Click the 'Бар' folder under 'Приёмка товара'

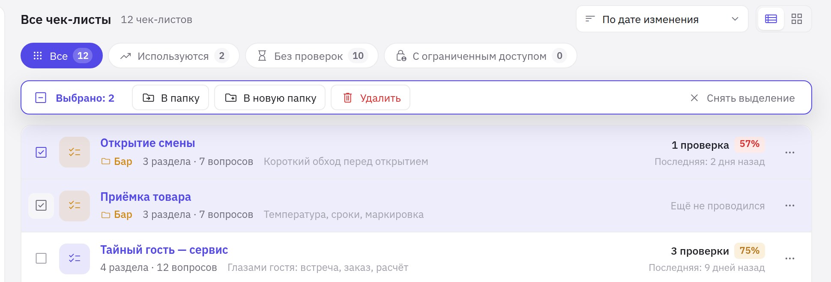click(x=117, y=214)
